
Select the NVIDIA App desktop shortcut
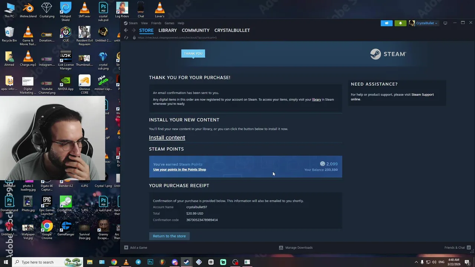[66, 83]
